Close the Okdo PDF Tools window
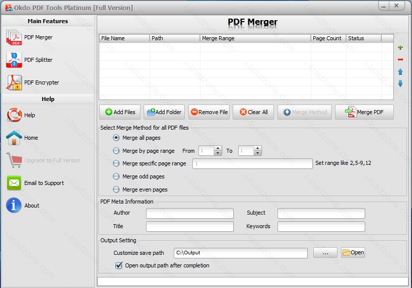412x288 pixels. [x=396, y=6]
